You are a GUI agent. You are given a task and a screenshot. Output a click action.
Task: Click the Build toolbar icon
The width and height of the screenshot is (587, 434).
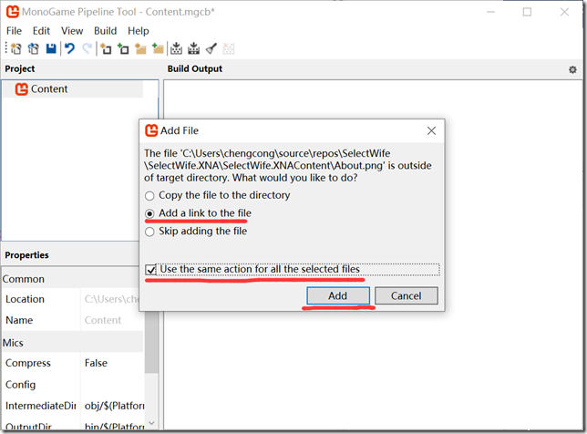click(177, 48)
